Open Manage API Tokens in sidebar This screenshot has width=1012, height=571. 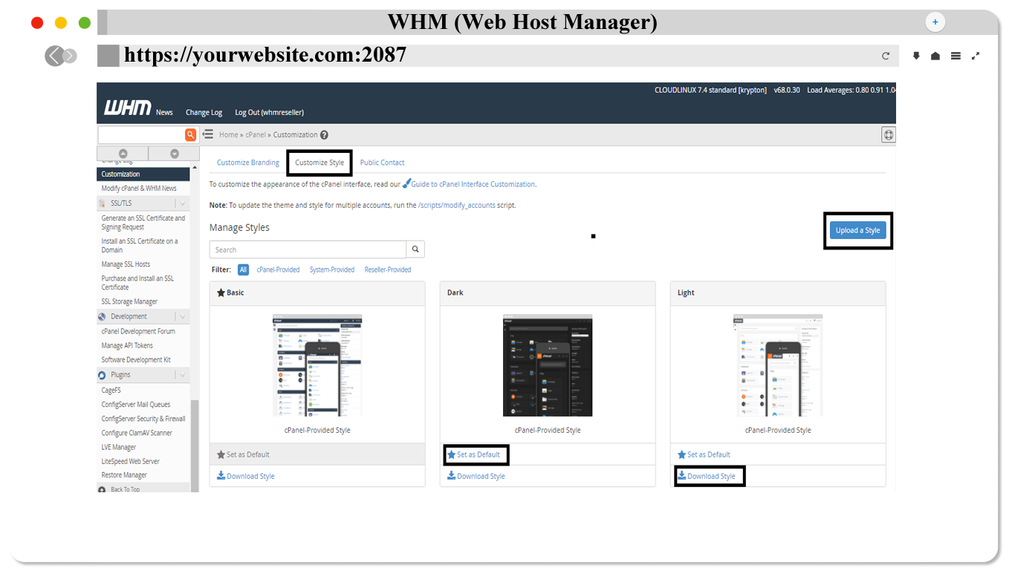[x=127, y=346]
